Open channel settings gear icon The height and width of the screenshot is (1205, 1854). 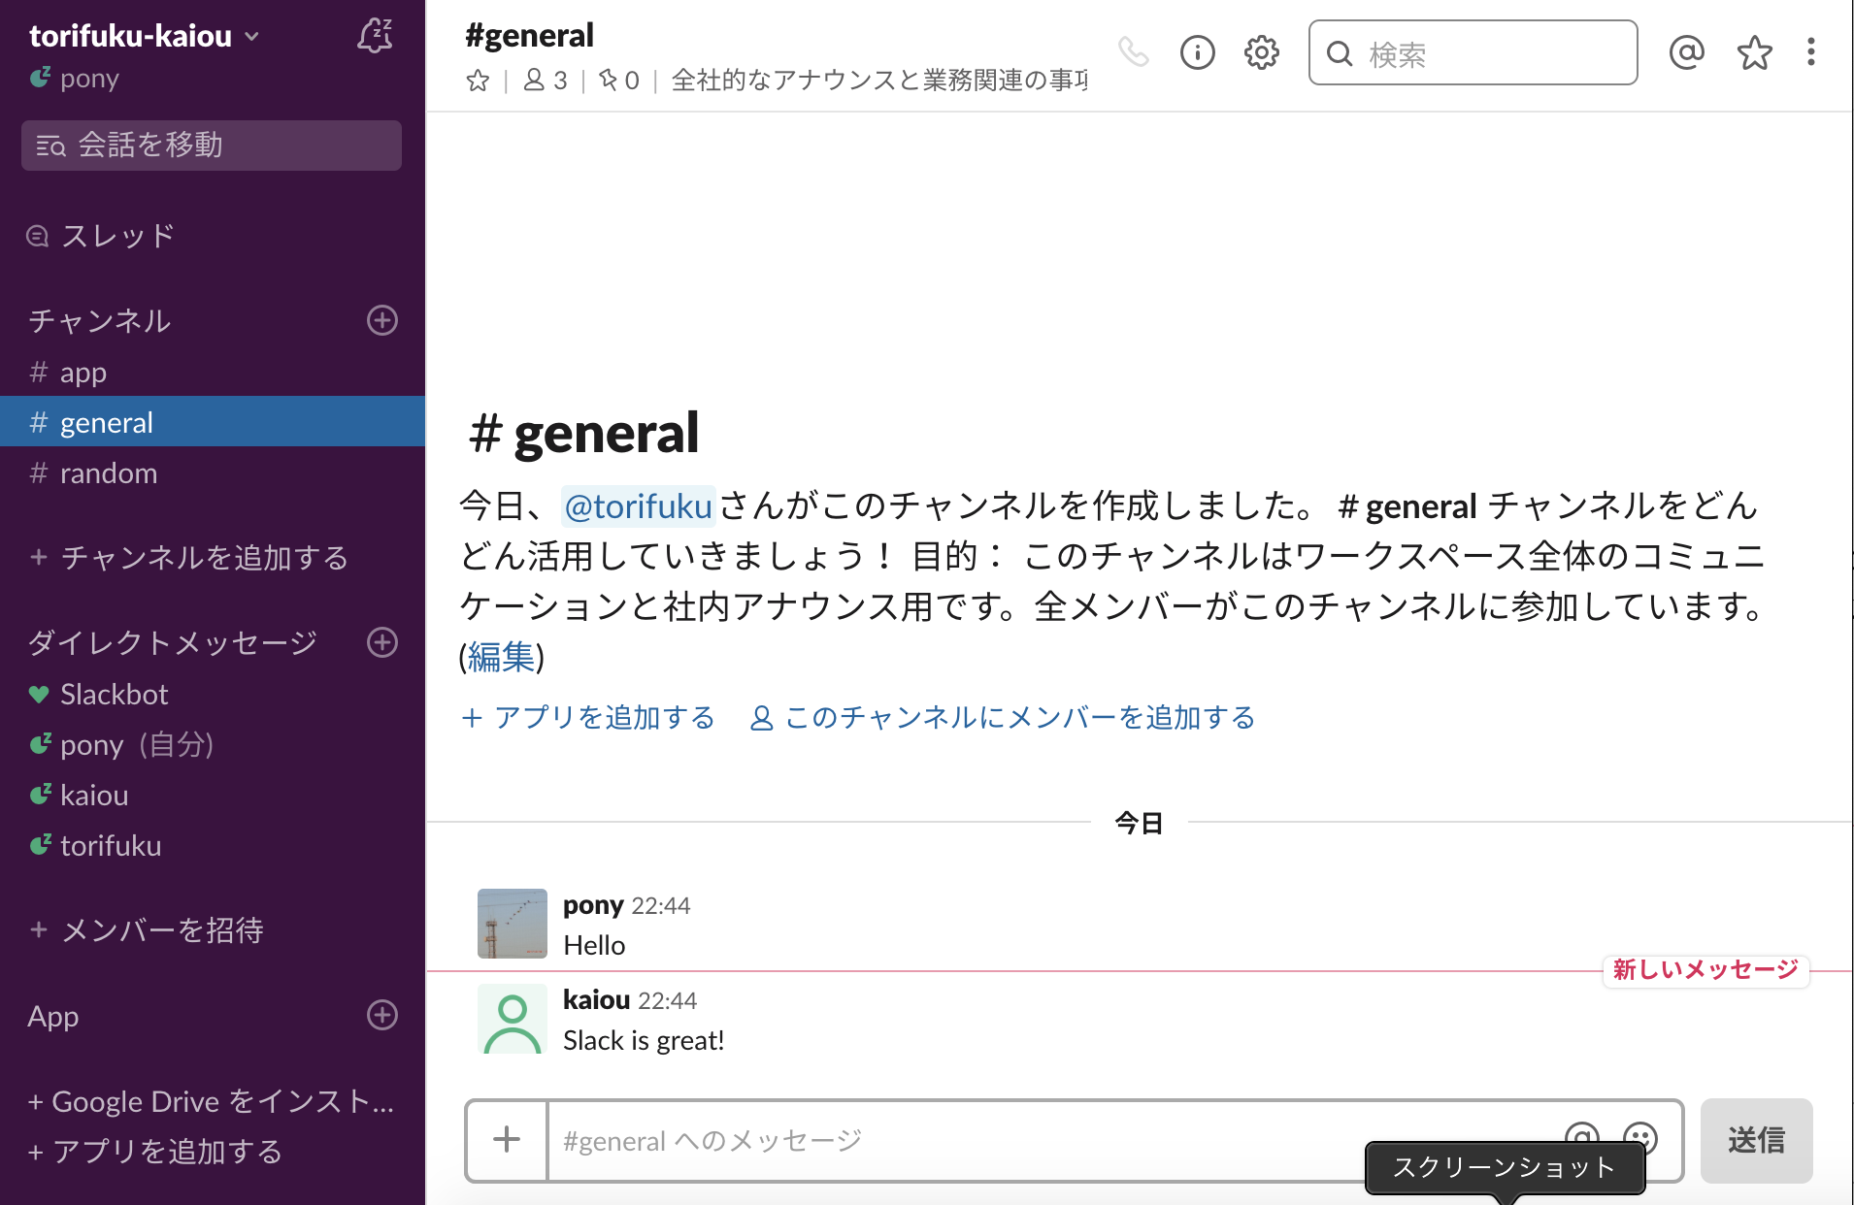tap(1262, 52)
